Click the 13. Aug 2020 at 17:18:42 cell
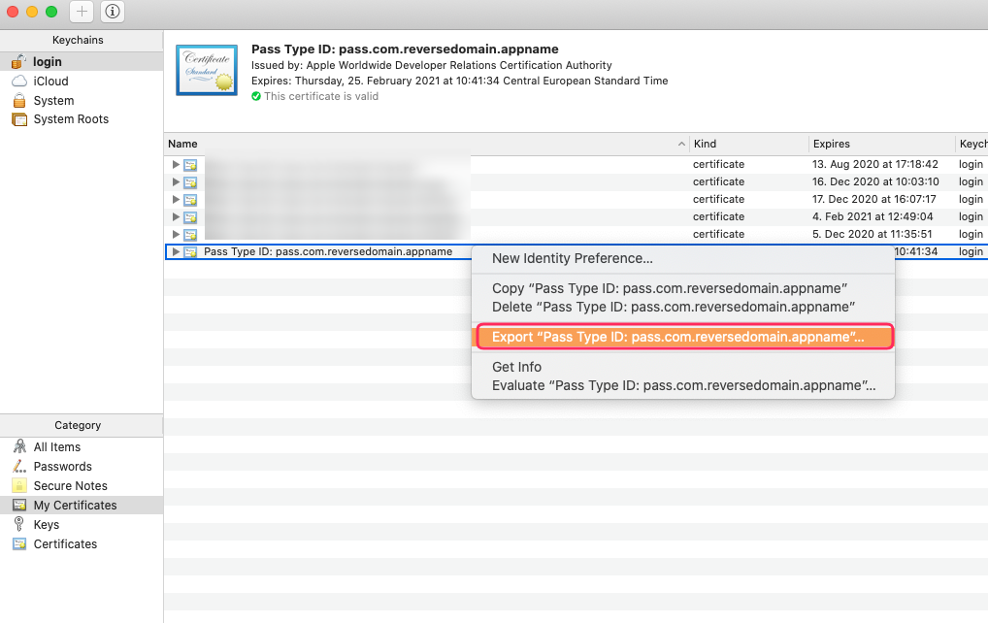The width and height of the screenshot is (988, 623). point(874,164)
